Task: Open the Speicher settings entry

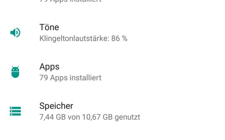Action: 112,111
